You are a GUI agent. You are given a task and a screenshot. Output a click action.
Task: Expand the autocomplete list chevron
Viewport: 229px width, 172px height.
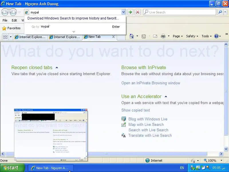tap(74, 32)
